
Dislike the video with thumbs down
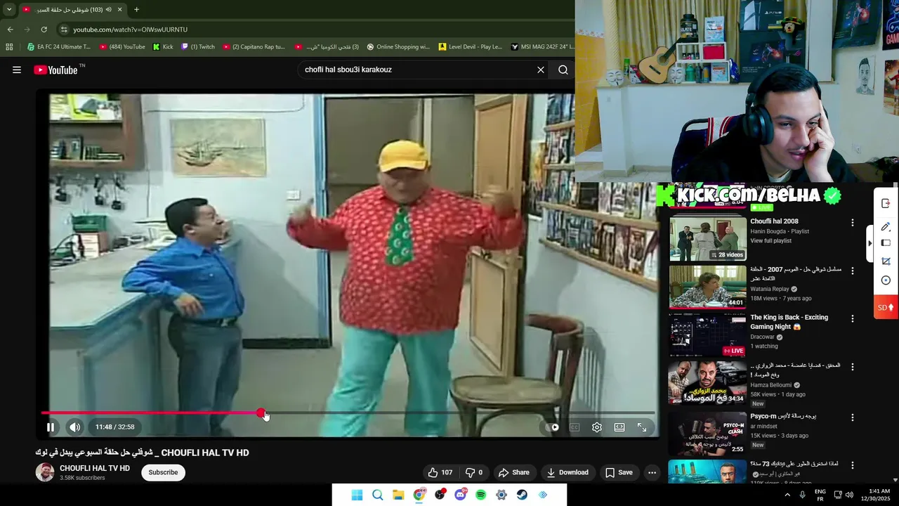click(x=475, y=472)
